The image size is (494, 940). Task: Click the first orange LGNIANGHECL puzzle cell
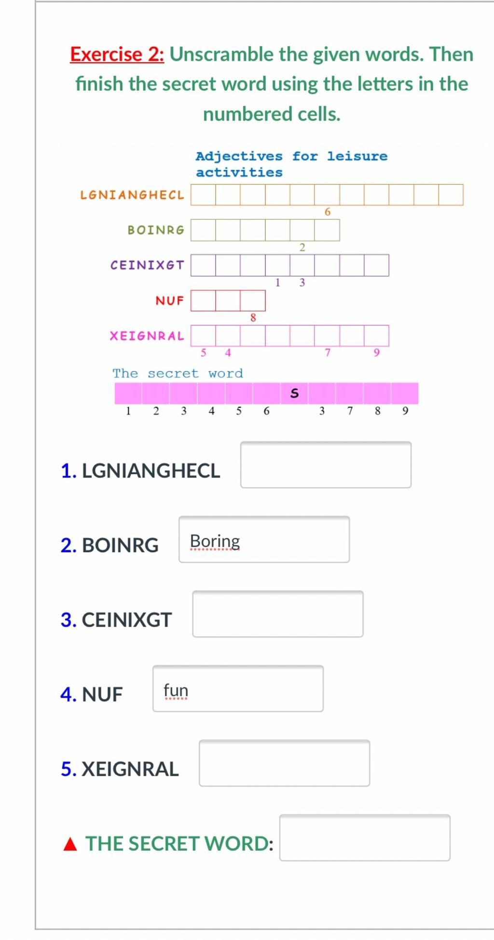tap(203, 195)
